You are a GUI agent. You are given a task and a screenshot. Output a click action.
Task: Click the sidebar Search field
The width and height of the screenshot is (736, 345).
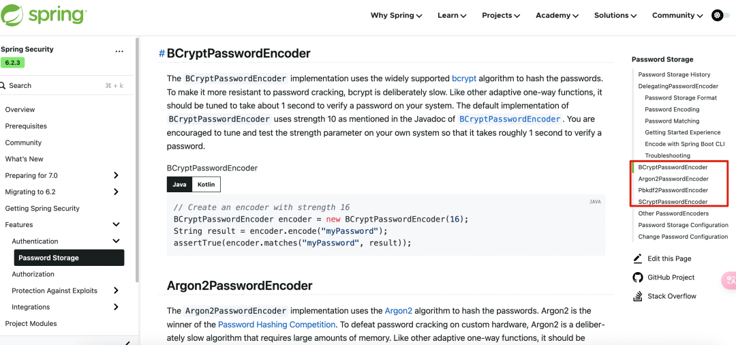coord(65,85)
